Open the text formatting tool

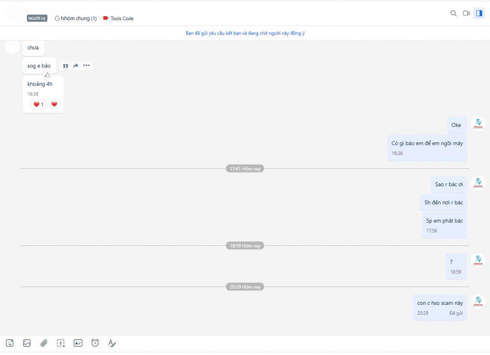112,343
